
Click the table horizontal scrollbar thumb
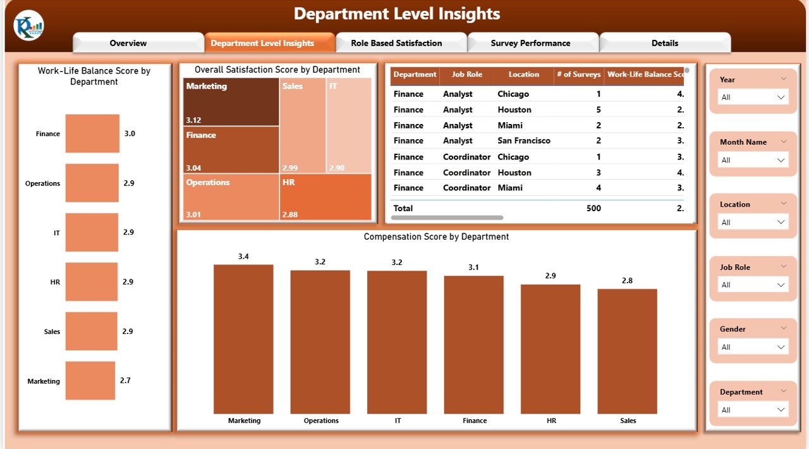tap(447, 218)
